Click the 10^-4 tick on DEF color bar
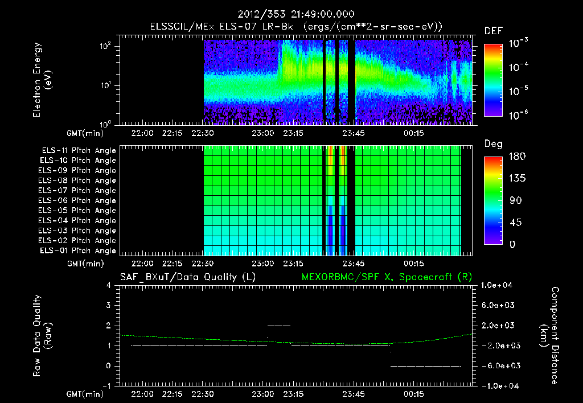The height and width of the screenshot is (403, 583). (518, 67)
